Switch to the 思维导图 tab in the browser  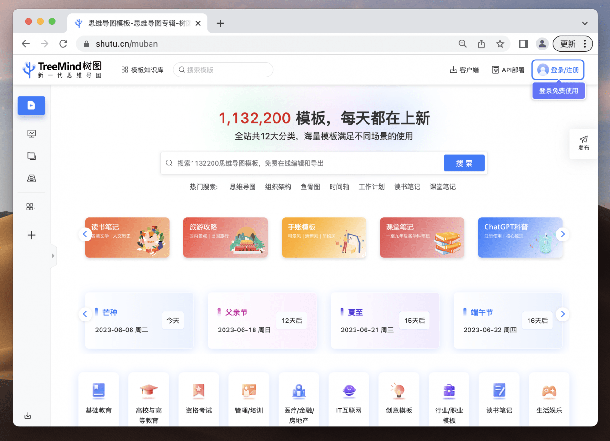point(133,22)
